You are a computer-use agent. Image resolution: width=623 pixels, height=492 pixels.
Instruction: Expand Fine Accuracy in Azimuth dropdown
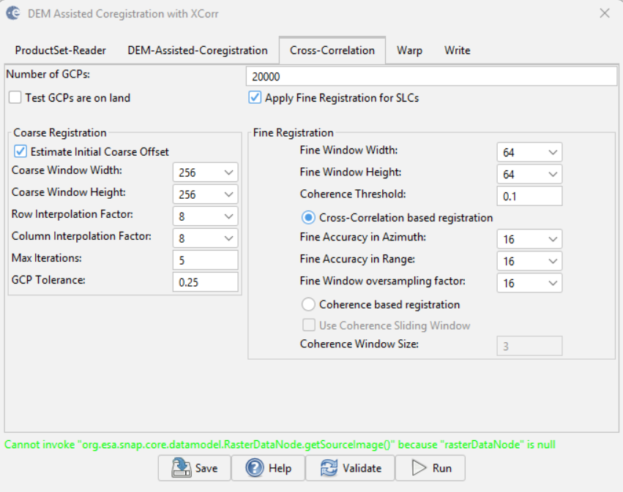pos(529,239)
